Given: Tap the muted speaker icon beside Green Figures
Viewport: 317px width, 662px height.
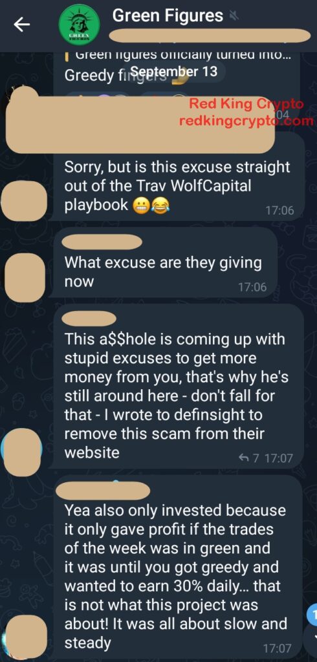Looking at the screenshot, I should (x=234, y=16).
